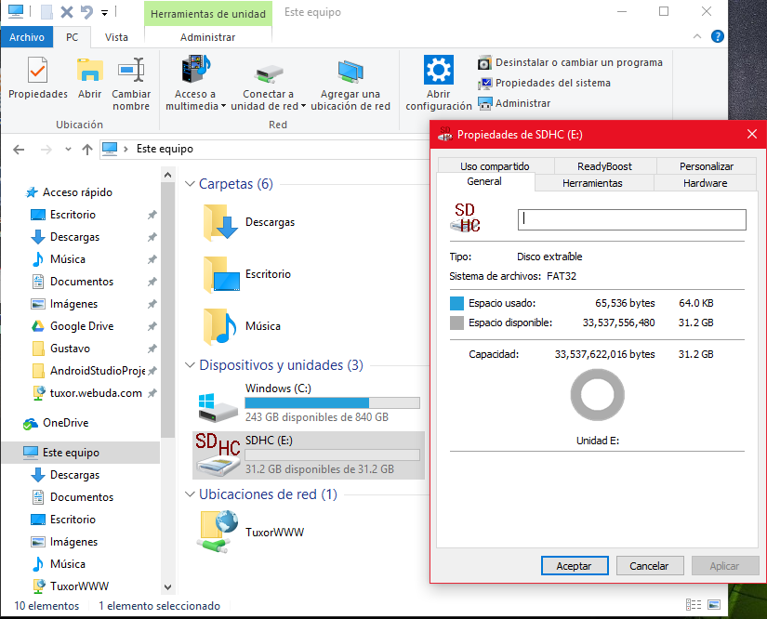
Task: Open Acceso a multimedia menu
Action: click(x=195, y=84)
